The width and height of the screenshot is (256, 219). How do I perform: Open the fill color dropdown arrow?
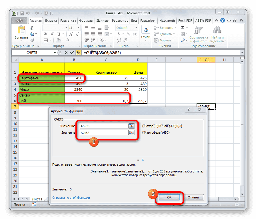pos(62,40)
